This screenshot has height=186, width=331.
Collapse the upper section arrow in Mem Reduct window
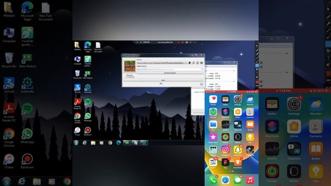[234, 71]
